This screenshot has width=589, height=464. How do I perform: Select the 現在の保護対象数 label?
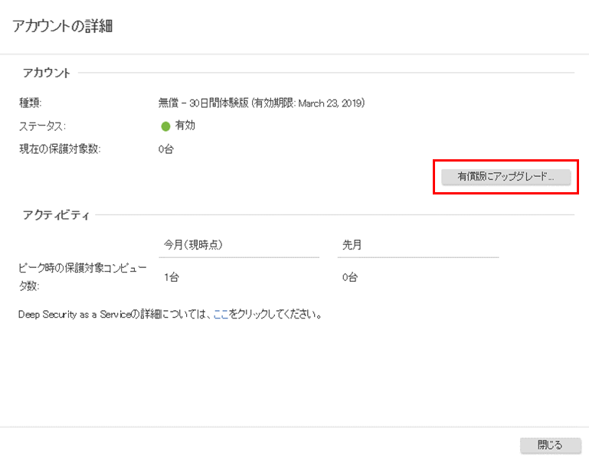click(60, 149)
